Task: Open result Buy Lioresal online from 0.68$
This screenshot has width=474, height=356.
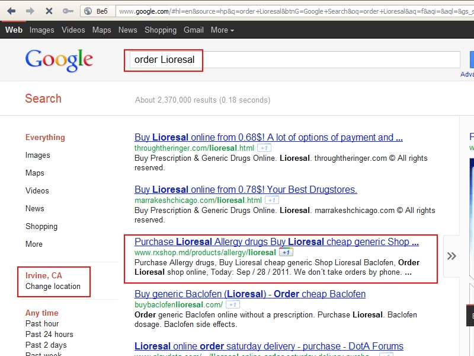Action: [x=268, y=138]
